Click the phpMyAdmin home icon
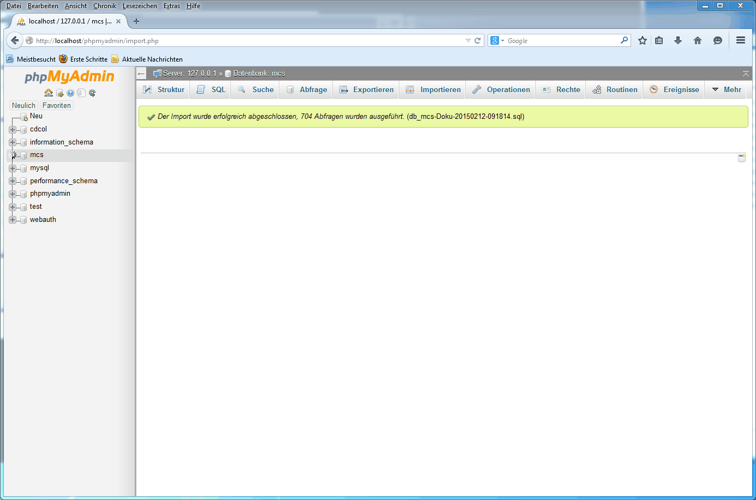The height and width of the screenshot is (500, 756). pos(49,93)
